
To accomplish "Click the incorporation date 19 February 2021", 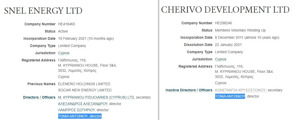I will point(72,38).
